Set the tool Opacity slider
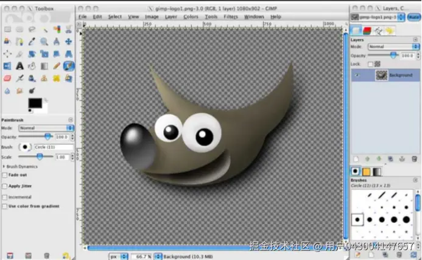This screenshot has height=260, width=422. click(36, 137)
